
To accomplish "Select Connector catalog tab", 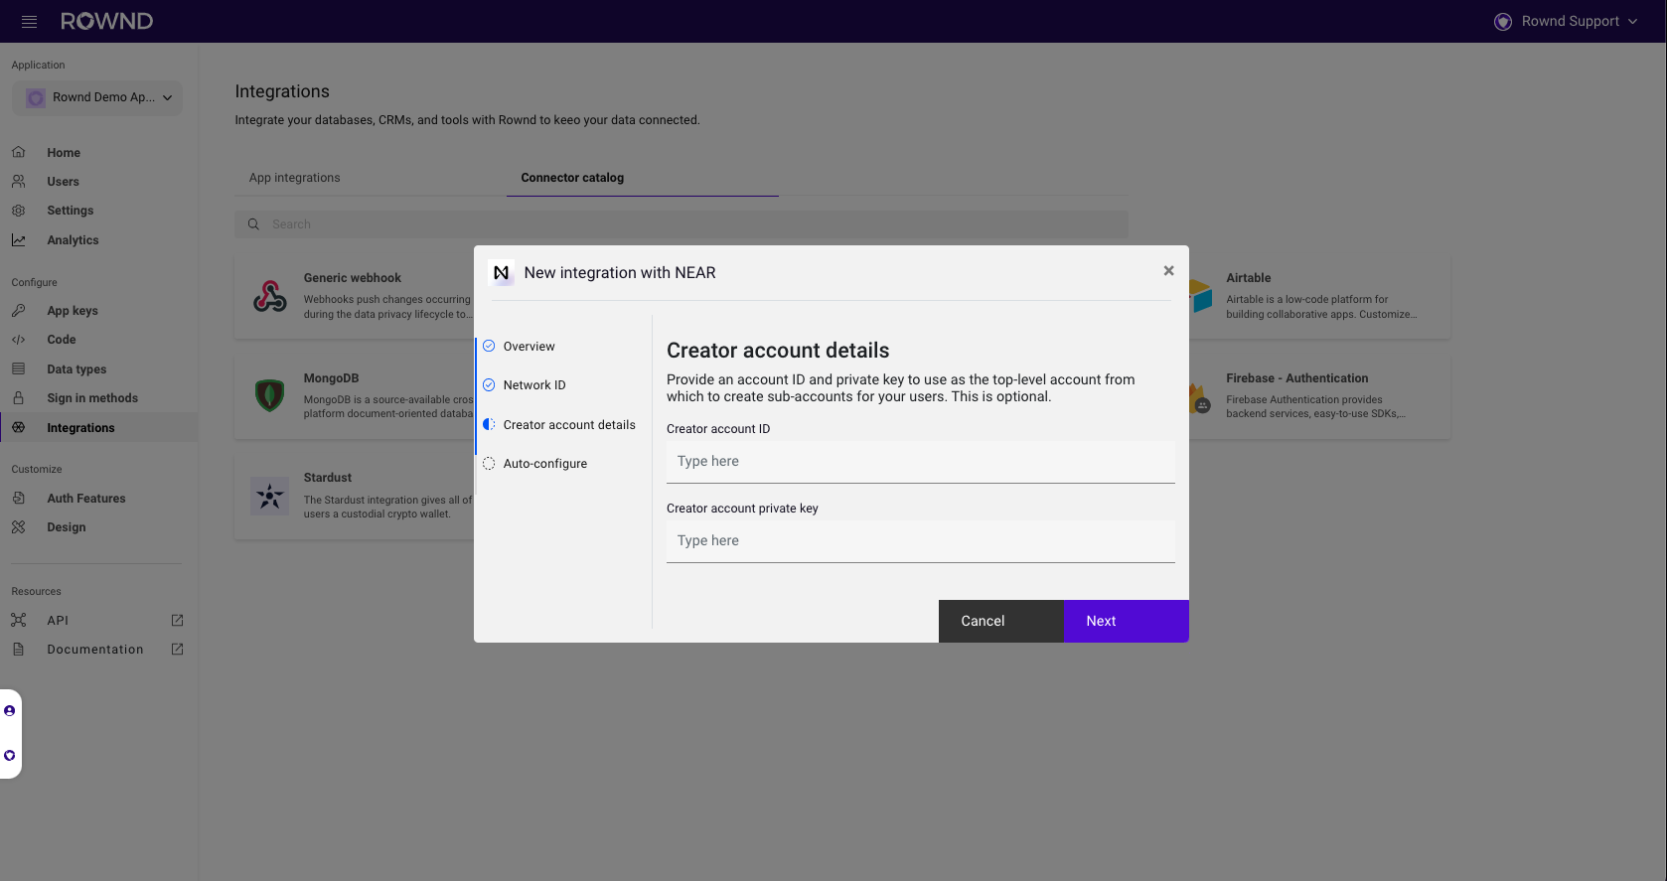I will 572,178.
